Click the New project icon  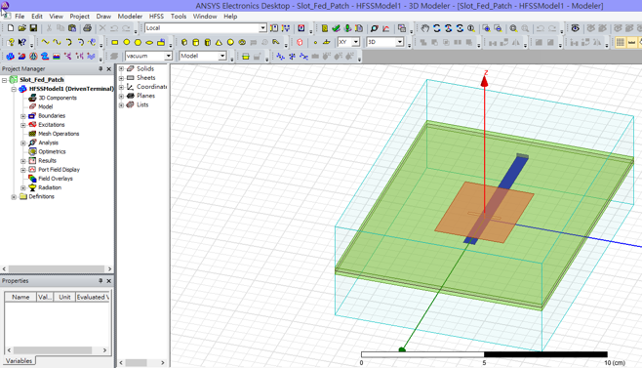[11, 28]
